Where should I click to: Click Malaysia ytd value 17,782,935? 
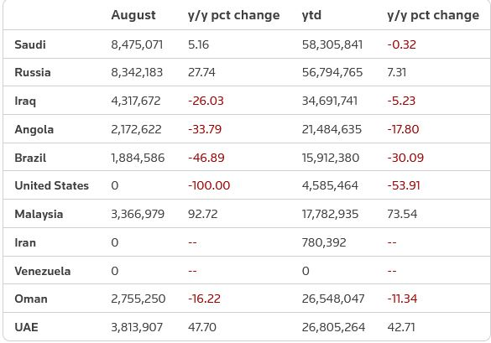330,214
